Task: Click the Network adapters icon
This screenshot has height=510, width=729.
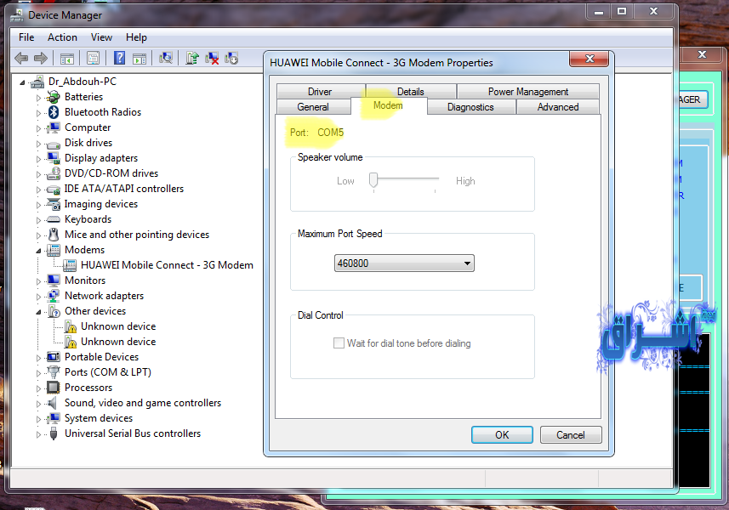Action: (54, 296)
